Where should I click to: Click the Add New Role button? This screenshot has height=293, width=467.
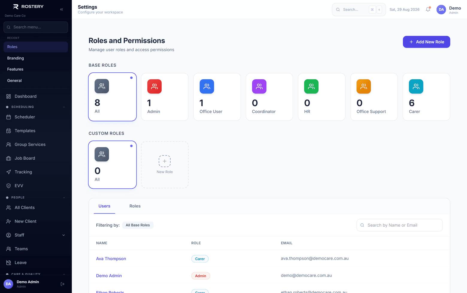coord(427,42)
